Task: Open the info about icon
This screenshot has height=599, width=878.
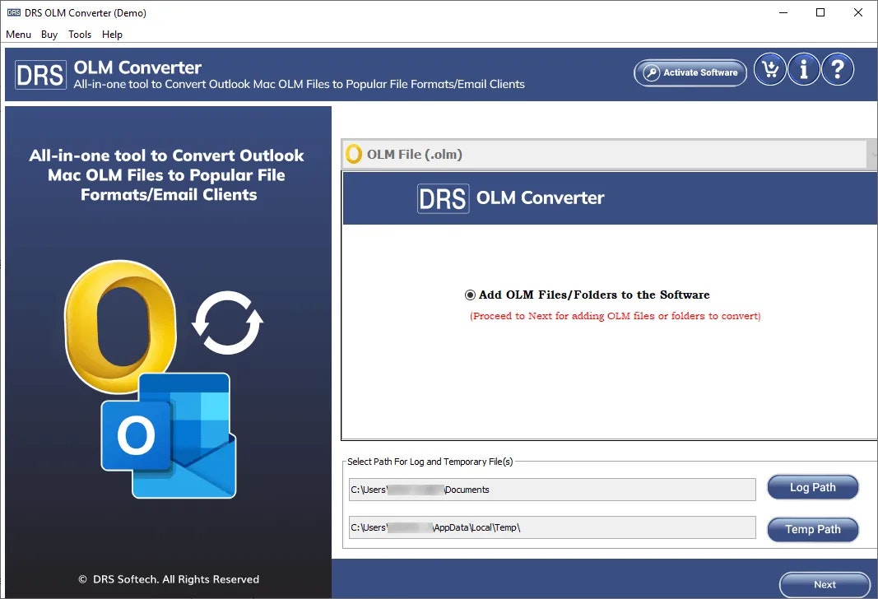Action: [x=803, y=69]
